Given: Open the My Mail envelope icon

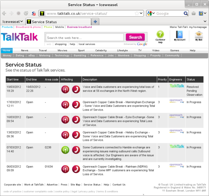Looking at the screenshot, I should tap(199, 35).
